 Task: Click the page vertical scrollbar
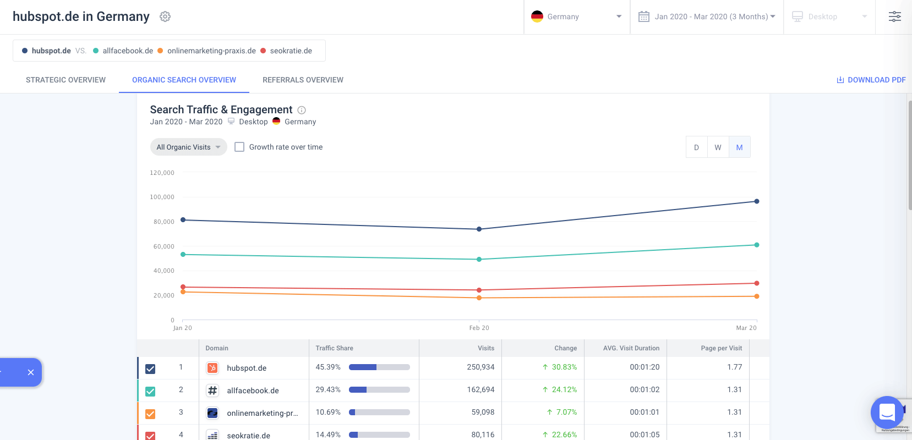tap(909, 156)
